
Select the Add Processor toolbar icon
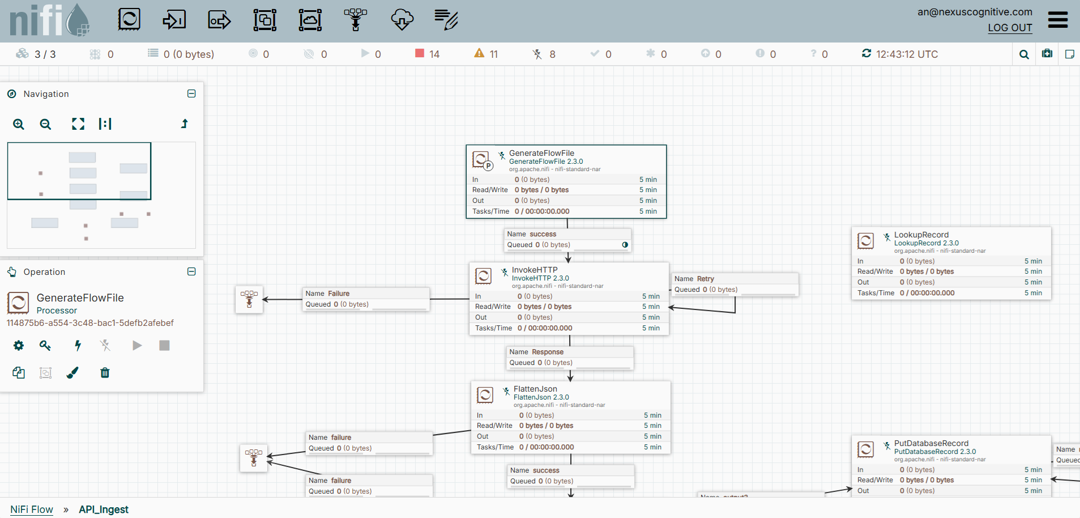[x=129, y=20]
